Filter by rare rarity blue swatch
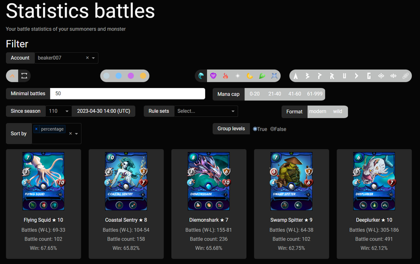The height and width of the screenshot is (264, 420). pos(119,76)
